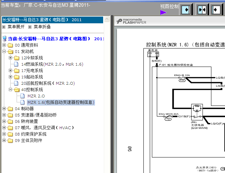This screenshot has height=173, width=225.
Task: Open 20巡航控制系统 (MZR 2.0) document
Action: coord(48,83)
